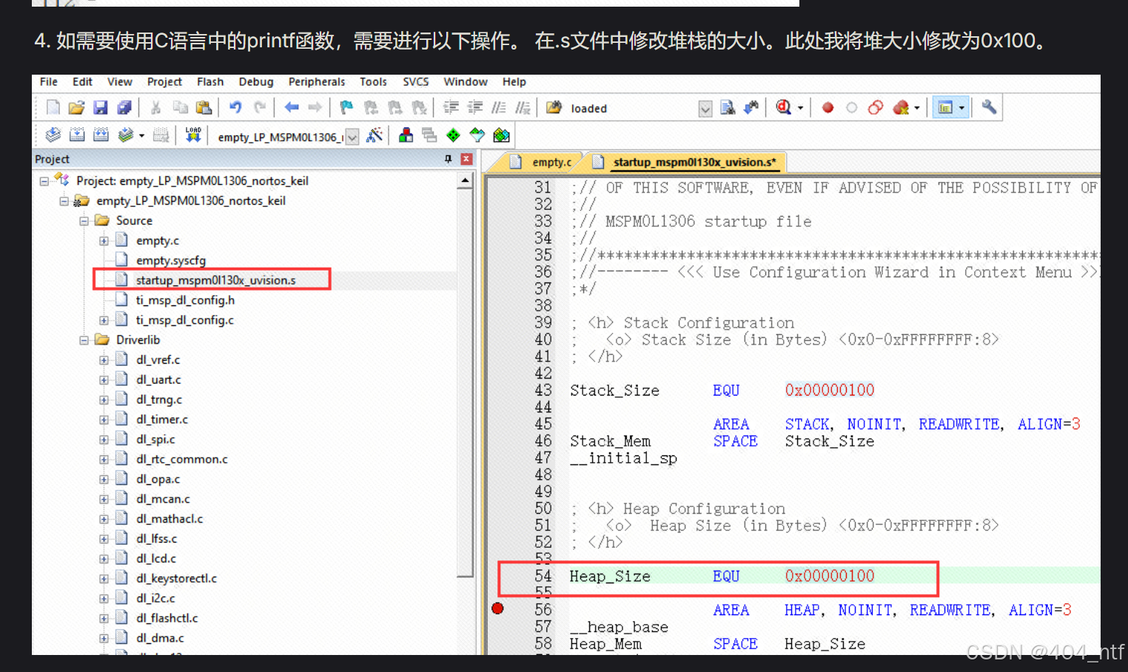This screenshot has width=1128, height=672.
Task: Click the Stack_Size value on line 43
Action: 829,390
